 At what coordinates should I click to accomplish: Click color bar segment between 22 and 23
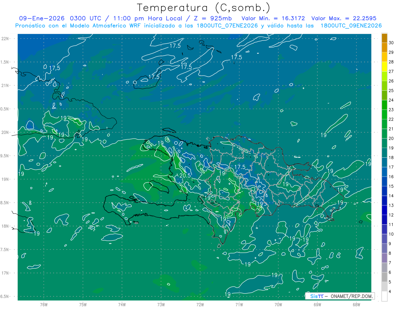click(384, 114)
